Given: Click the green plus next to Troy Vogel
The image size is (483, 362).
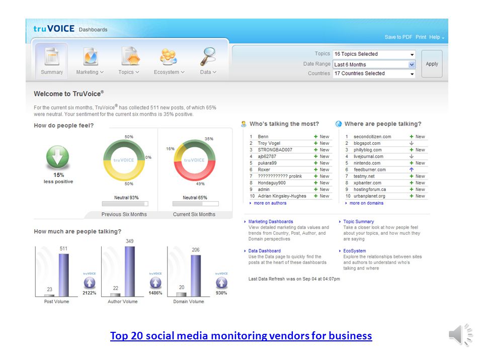Looking at the screenshot, I should point(316,143).
